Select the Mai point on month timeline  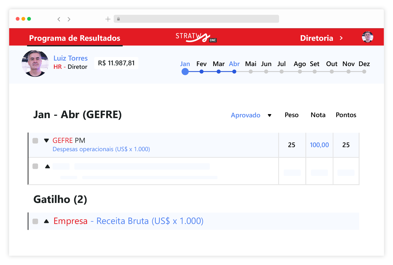click(251, 72)
